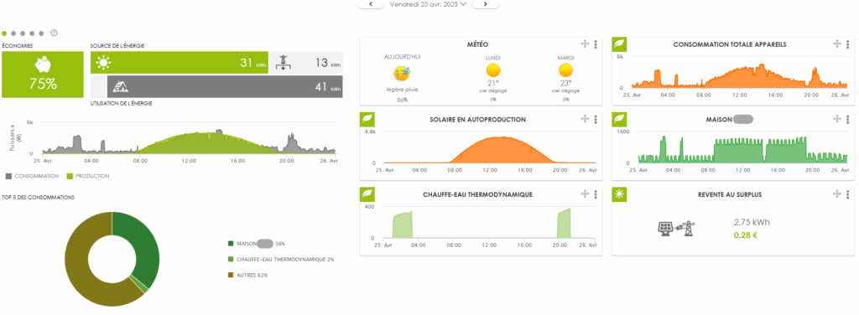This screenshot has width=859, height=315.
Task: Click the solar sun icon in energy source
Action: click(103, 63)
